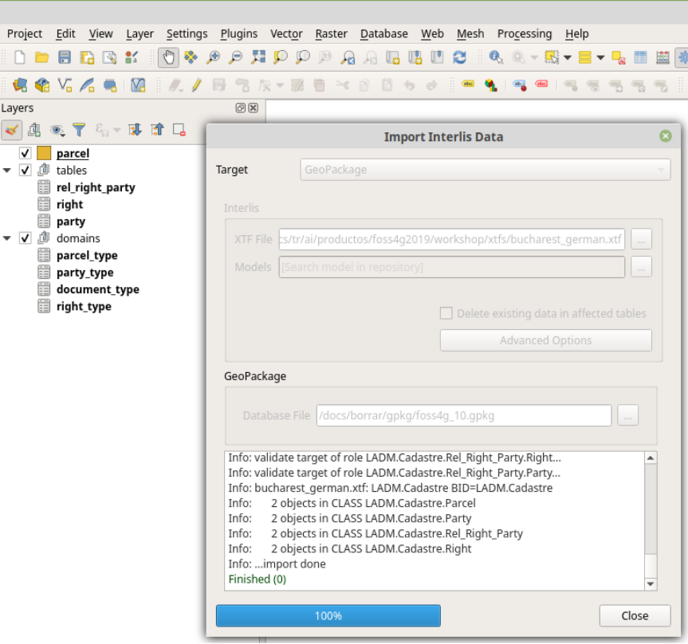Click Pan Map to Selection icon

[191, 57]
